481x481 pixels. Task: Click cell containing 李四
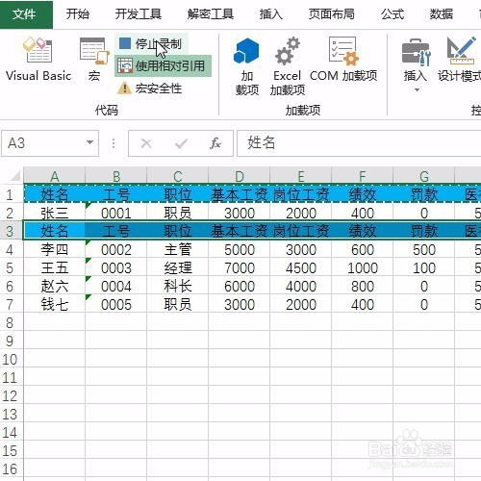click(x=55, y=249)
